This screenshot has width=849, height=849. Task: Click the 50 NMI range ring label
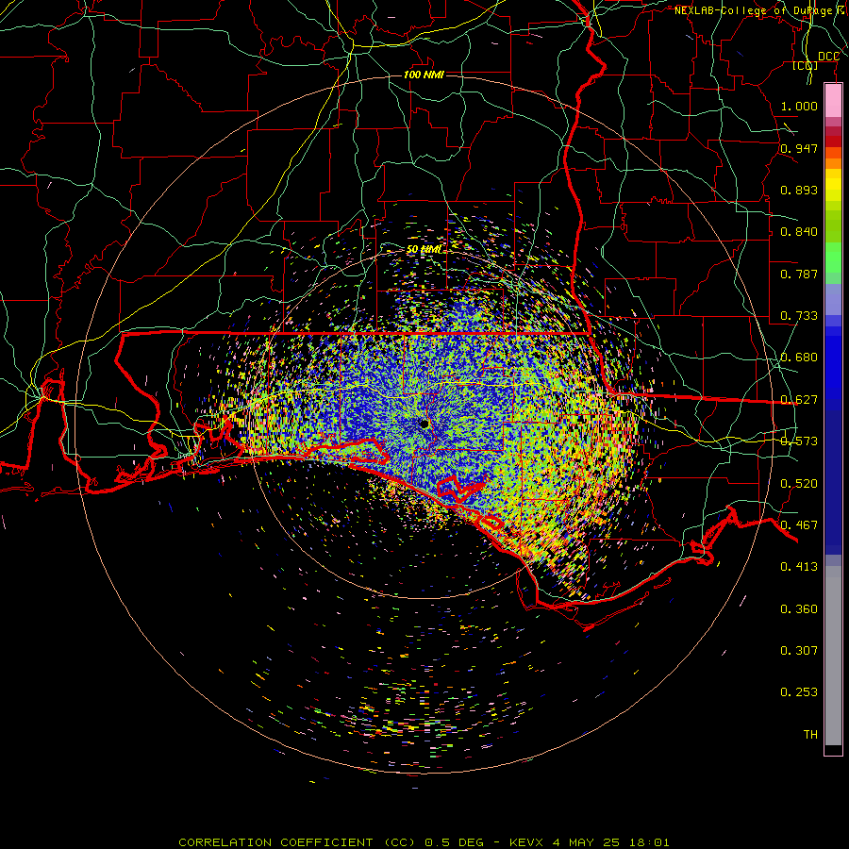(x=424, y=249)
